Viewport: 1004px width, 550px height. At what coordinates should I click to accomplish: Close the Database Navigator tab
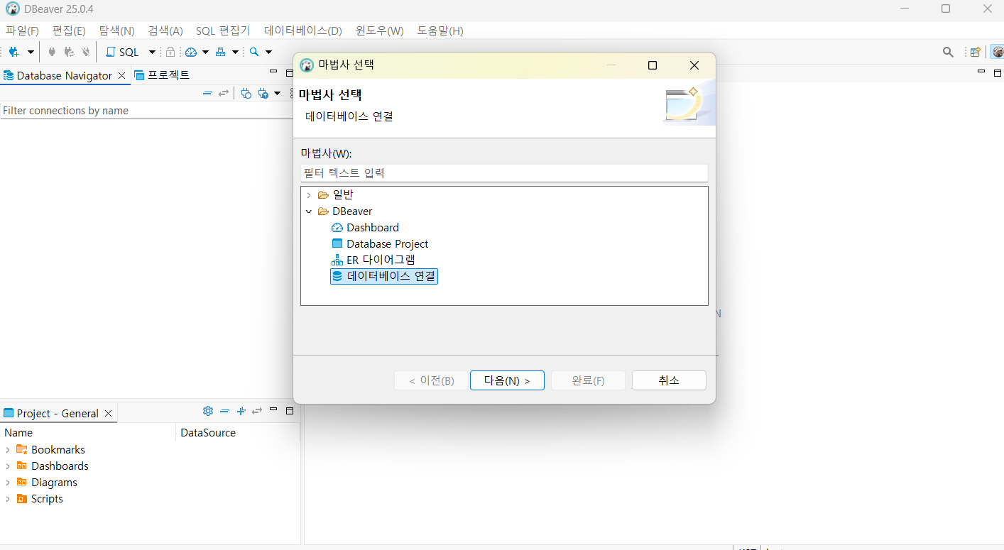(121, 75)
